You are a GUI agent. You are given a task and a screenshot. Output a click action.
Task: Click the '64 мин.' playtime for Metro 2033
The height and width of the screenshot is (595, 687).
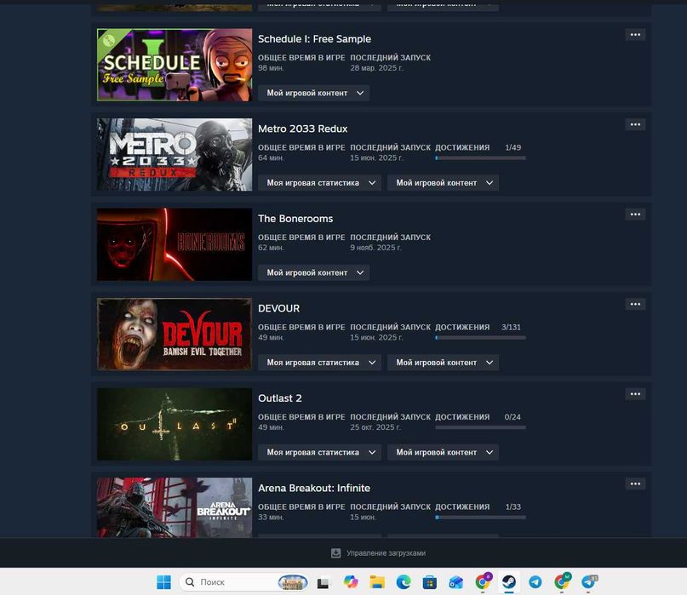click(x=271, y=157)
